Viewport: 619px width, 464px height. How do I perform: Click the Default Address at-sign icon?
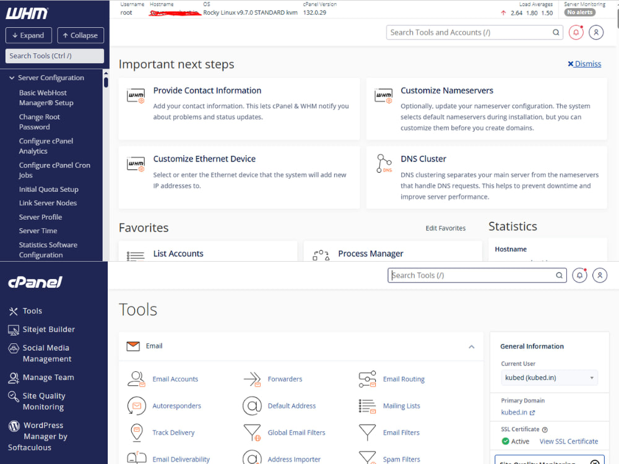(x=252, y=406)
